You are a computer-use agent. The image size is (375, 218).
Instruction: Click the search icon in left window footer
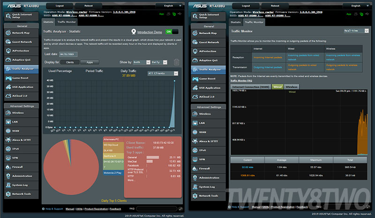point(180,209)
